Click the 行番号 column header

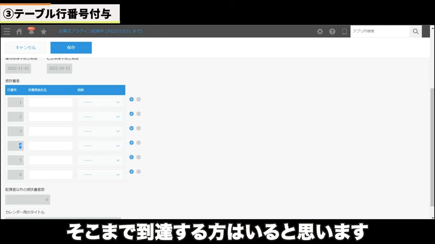point(12,90)
